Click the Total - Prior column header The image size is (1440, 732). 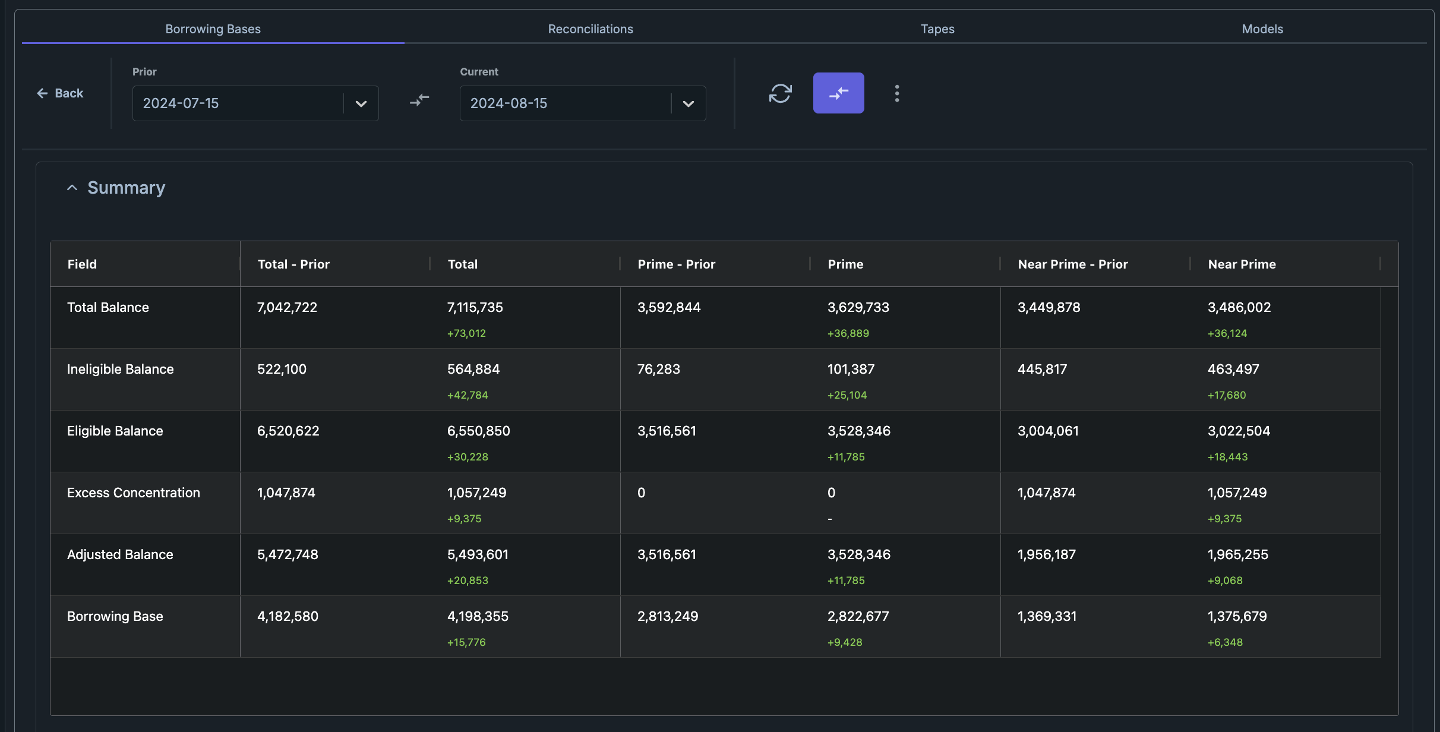293,264
